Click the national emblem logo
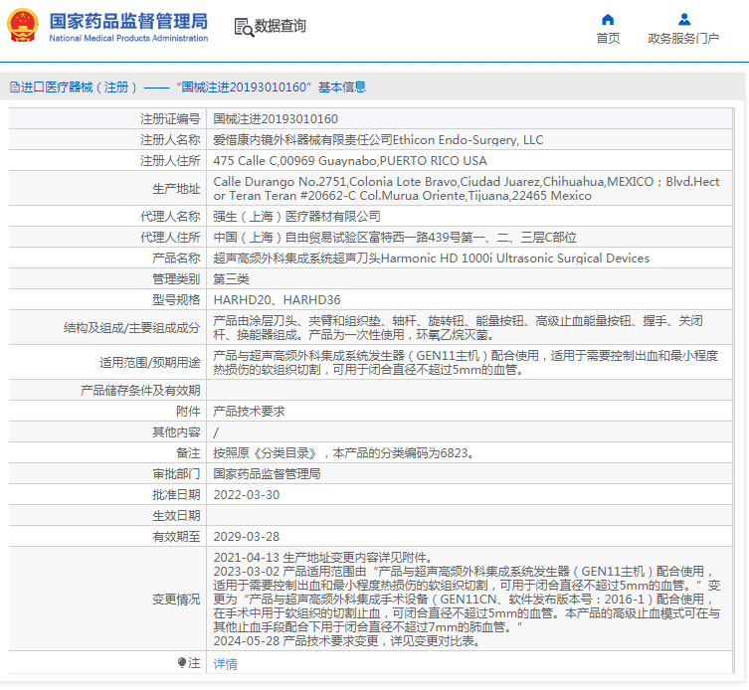Image resolution: width=749 pixels, height=690 pixels. pos(23,26)
